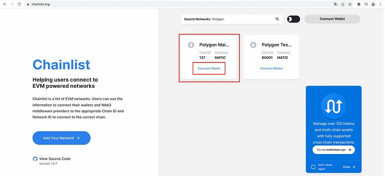The height and width of the screenshot is (176, 385).
Task: Check the Don't show again checkbox
Action: [x=313, y=167]
